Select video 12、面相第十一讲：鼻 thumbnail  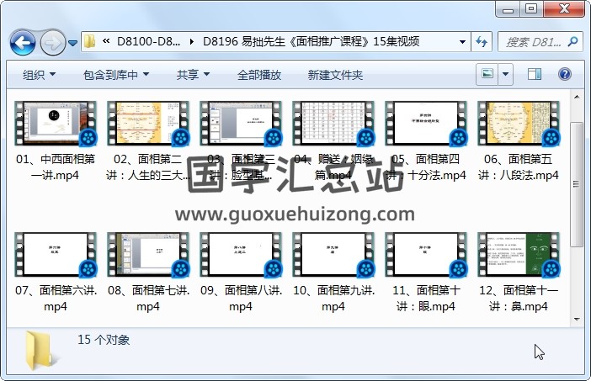pyautogui.click(x=519, y=255)
